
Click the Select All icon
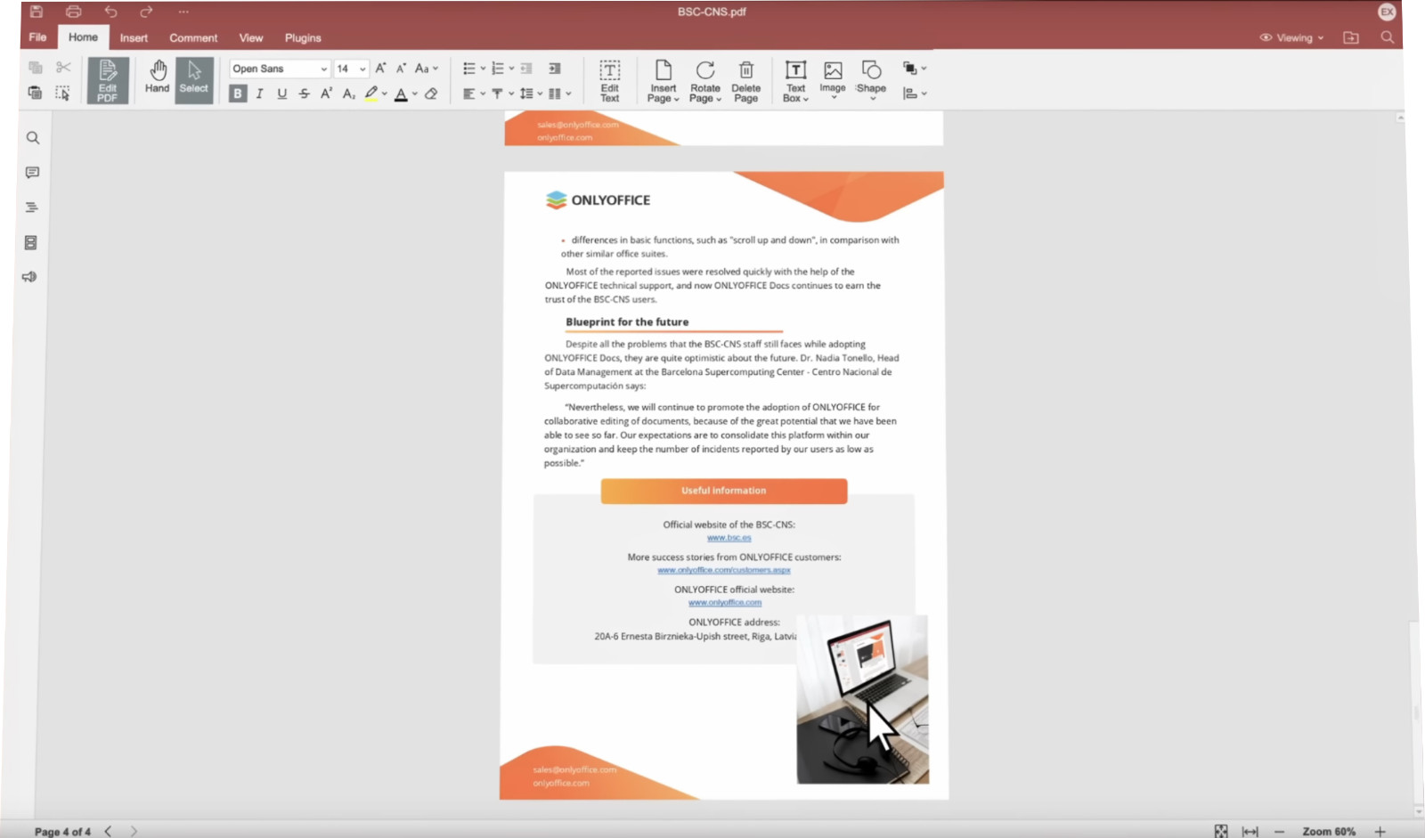[63, 93]
